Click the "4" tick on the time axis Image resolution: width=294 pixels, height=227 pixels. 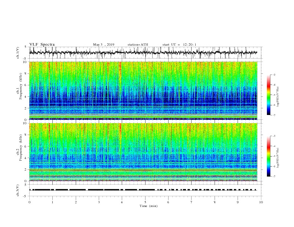click(122, 202)
